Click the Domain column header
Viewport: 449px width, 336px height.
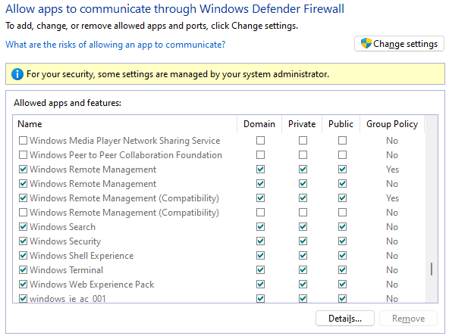[259, 124]
